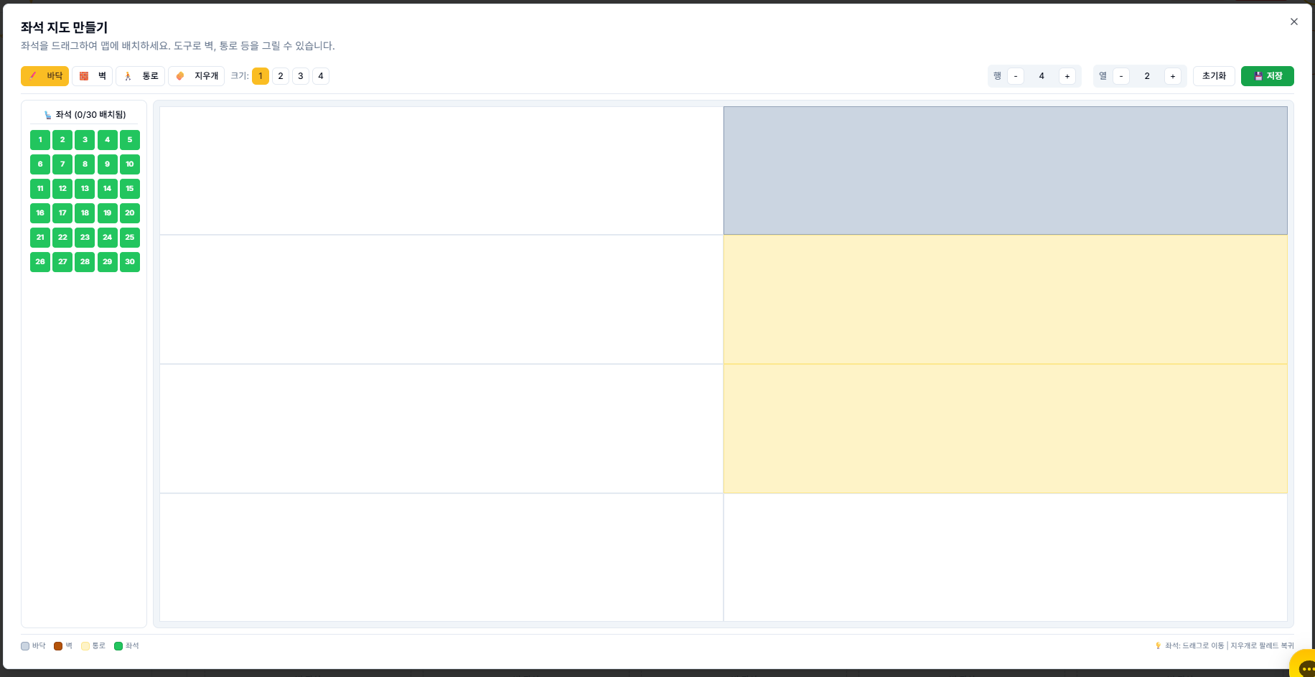Screen dimensions: 1315x677
Task: Increase the 열 column count
Action: pyautogui.click(x=1173, y=76)
